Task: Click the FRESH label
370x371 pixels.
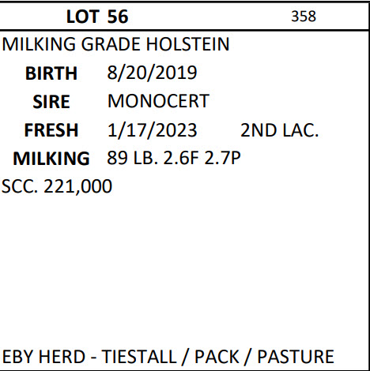Action: tap(51, 130)
